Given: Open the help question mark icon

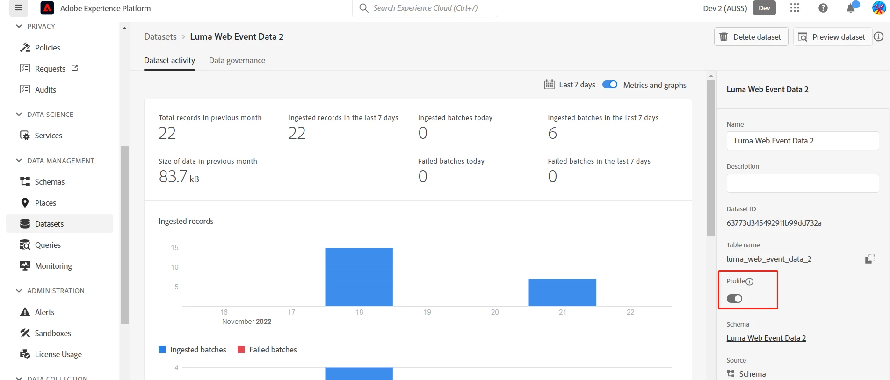Looking at the screenshot, I should pos(823,8).
